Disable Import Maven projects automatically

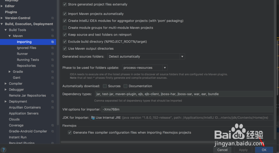pyautogui.click(x=65, y=14)
